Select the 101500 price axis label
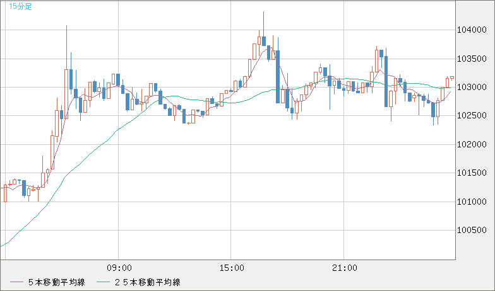The height and width of the screenshot is (291, 495). pos(472,173)
